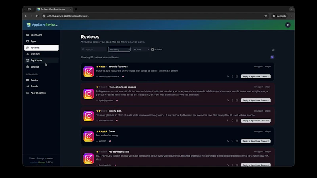Click lightbulb icon on 'add this feature!!!' review
The image size is (317, 178).
click(x=232, y=76)
